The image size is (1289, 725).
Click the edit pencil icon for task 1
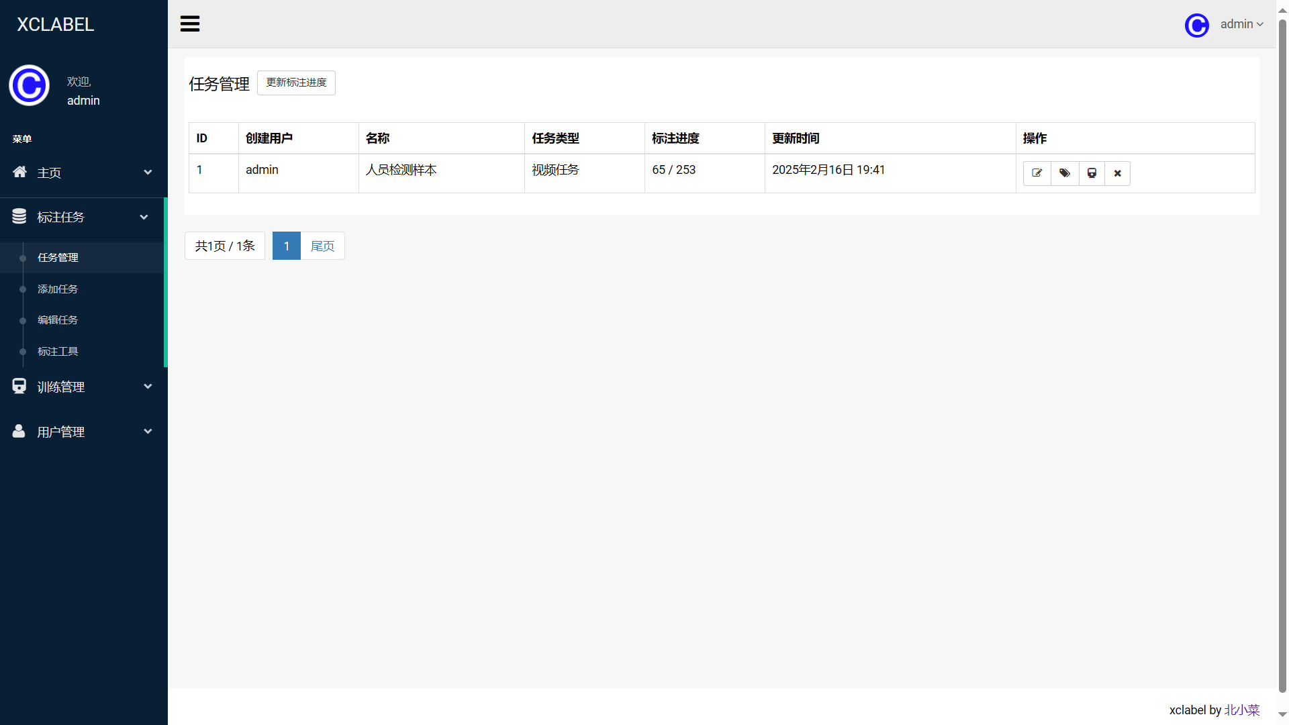[1037, 173]
